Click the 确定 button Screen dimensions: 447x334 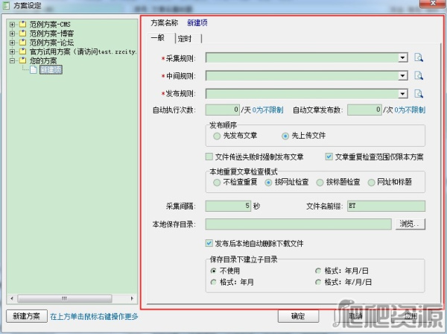(x=298, y=316)
